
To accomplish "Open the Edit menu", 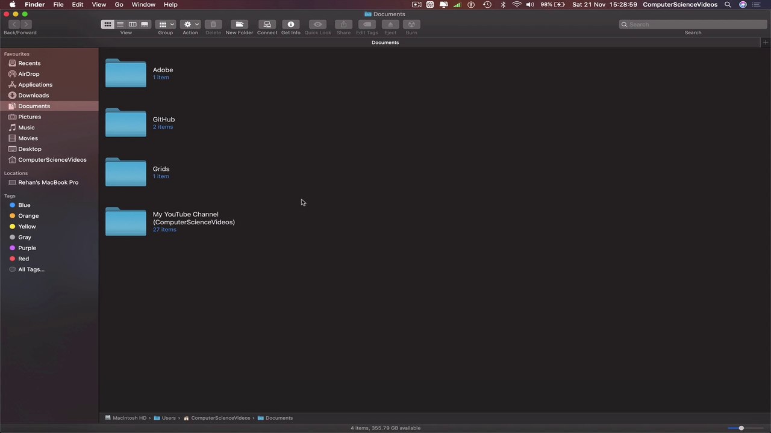I will (x=78, y=4).
